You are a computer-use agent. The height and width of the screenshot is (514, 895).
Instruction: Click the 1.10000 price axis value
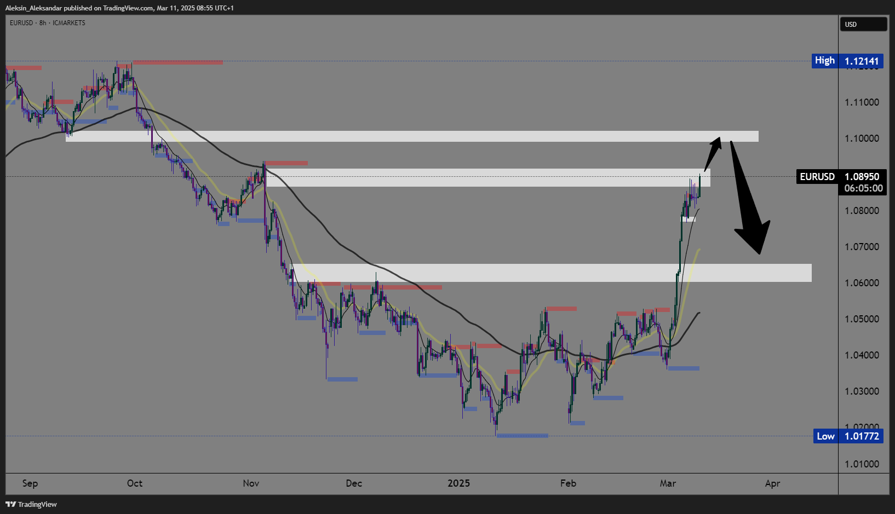pos(862,138)
